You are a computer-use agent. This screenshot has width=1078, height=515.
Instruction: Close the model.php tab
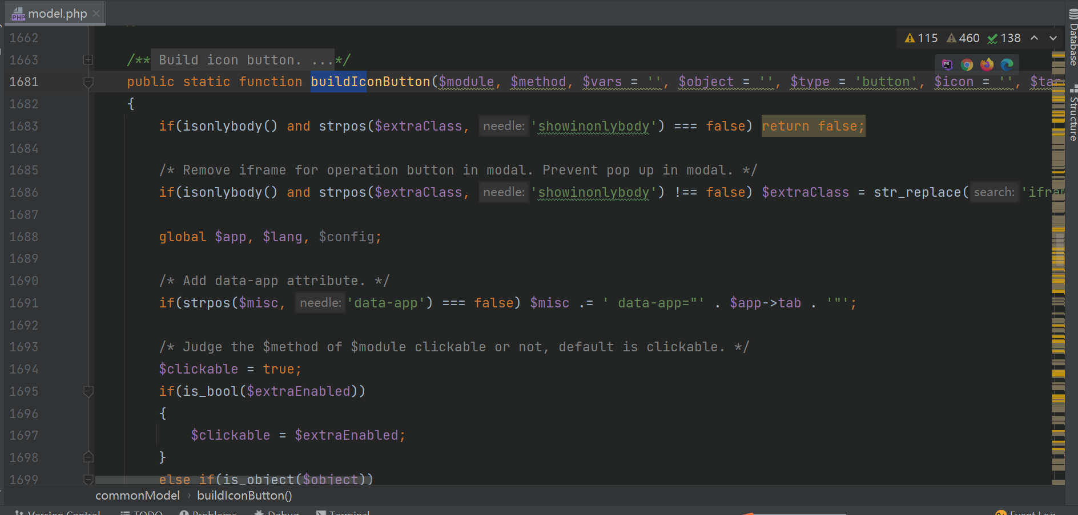[x=96, y=14]
